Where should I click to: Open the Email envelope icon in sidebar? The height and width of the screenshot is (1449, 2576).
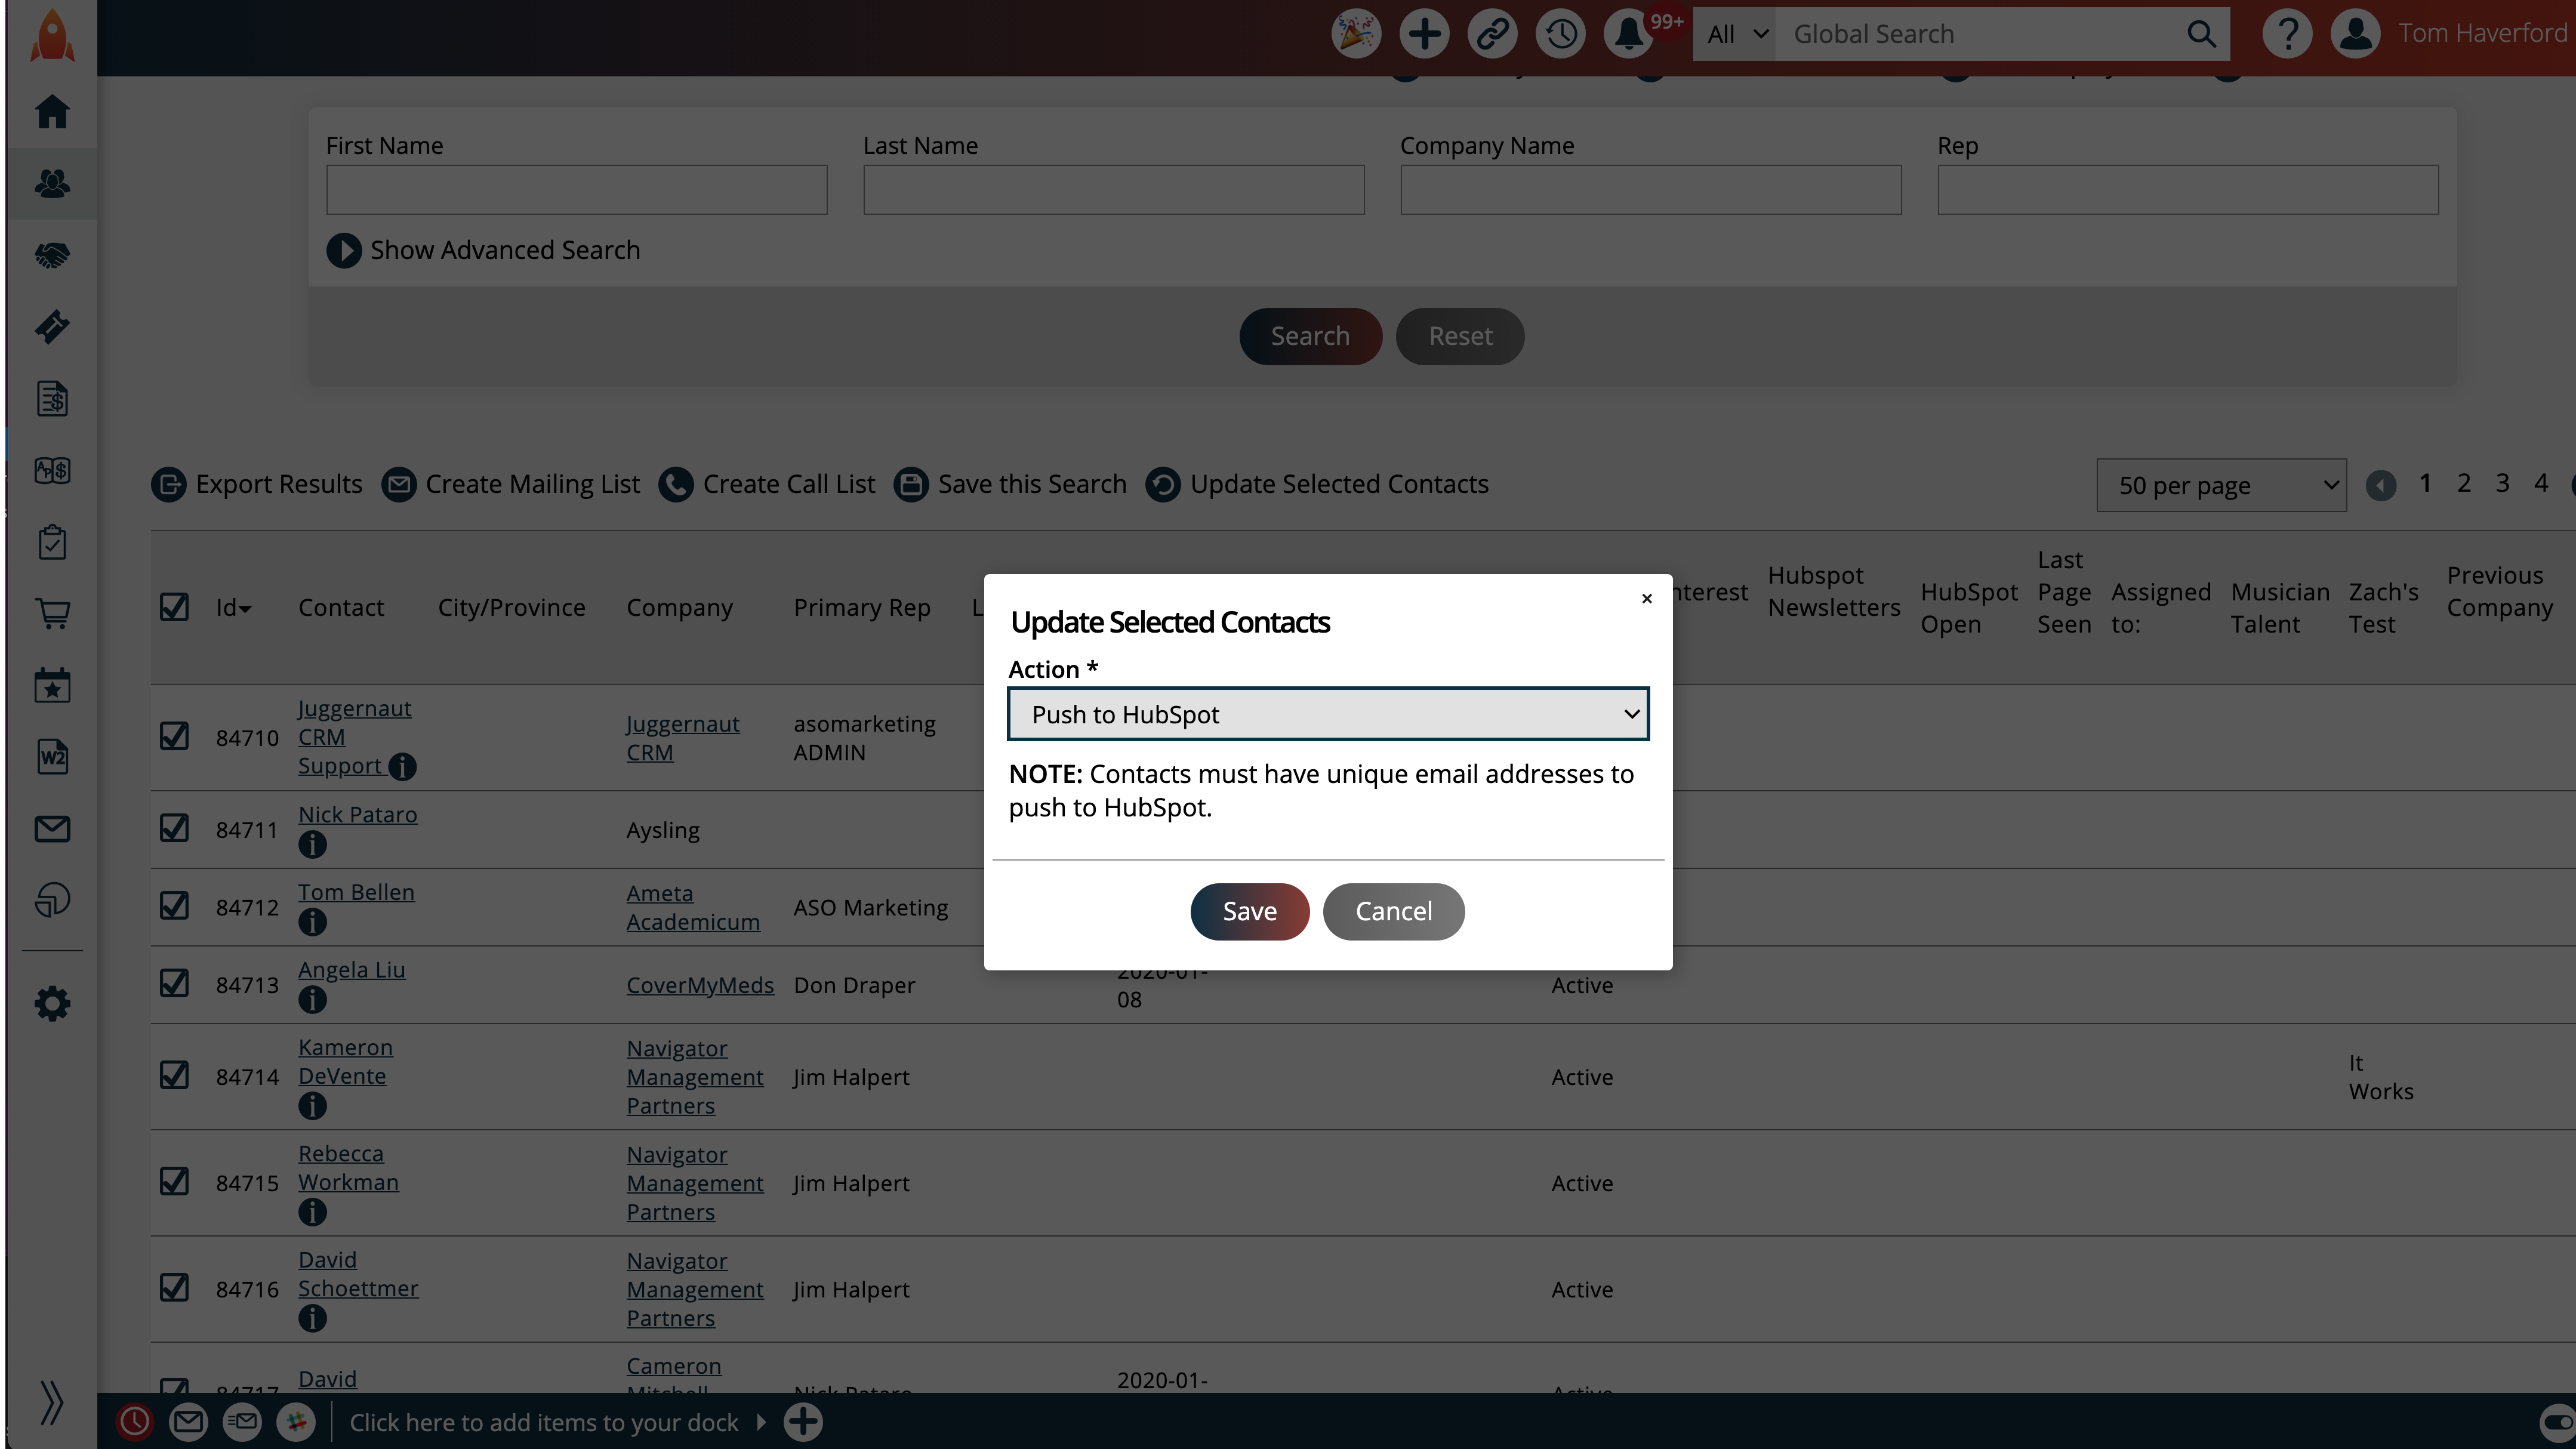click(52, 828)
